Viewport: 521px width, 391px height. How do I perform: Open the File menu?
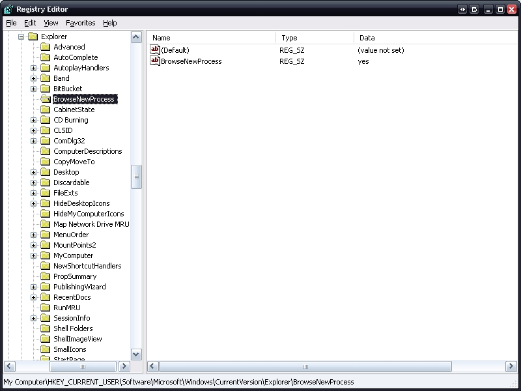click(x=11, y=23)
